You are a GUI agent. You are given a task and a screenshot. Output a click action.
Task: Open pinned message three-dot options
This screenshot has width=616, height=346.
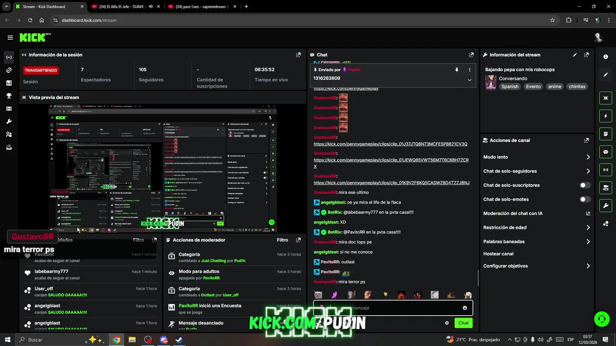(x=470, y=70)
